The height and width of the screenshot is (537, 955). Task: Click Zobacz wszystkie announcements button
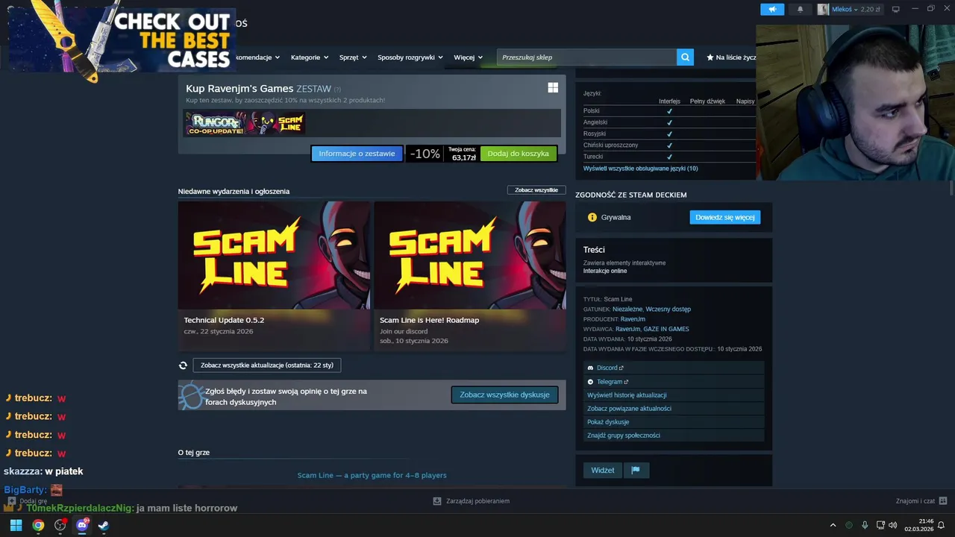(x=536, y=190)
